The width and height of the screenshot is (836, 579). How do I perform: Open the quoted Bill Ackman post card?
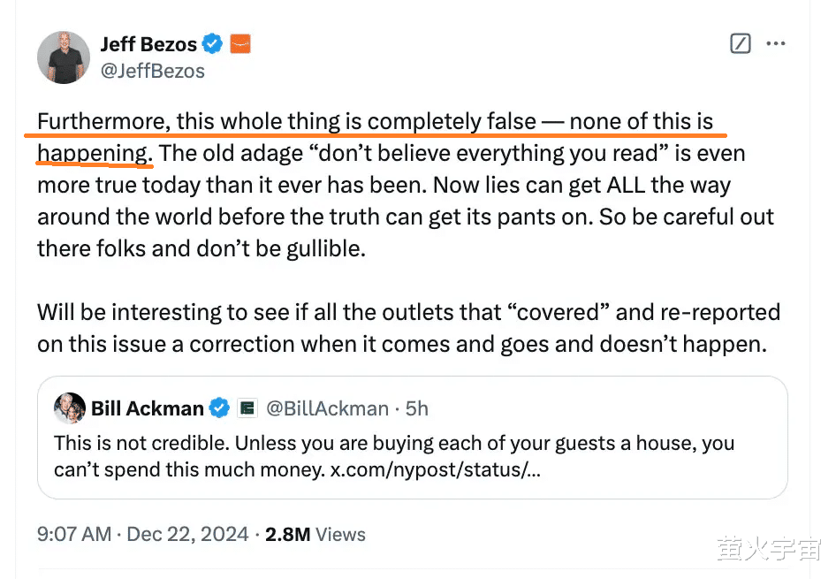click(412, 438)
